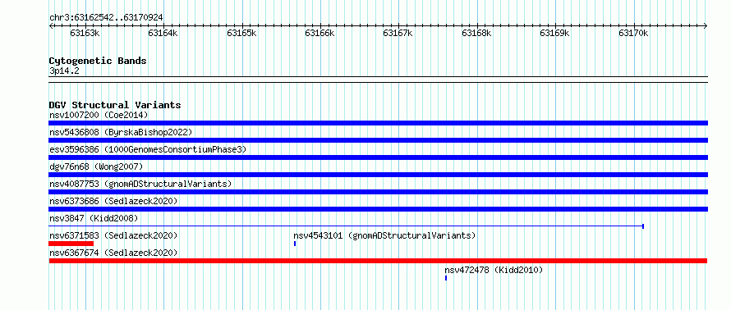Click the nsv1007200 (Coe2014) variant label
The height and width of the screenshot is (310, 731).
point(99,115)
